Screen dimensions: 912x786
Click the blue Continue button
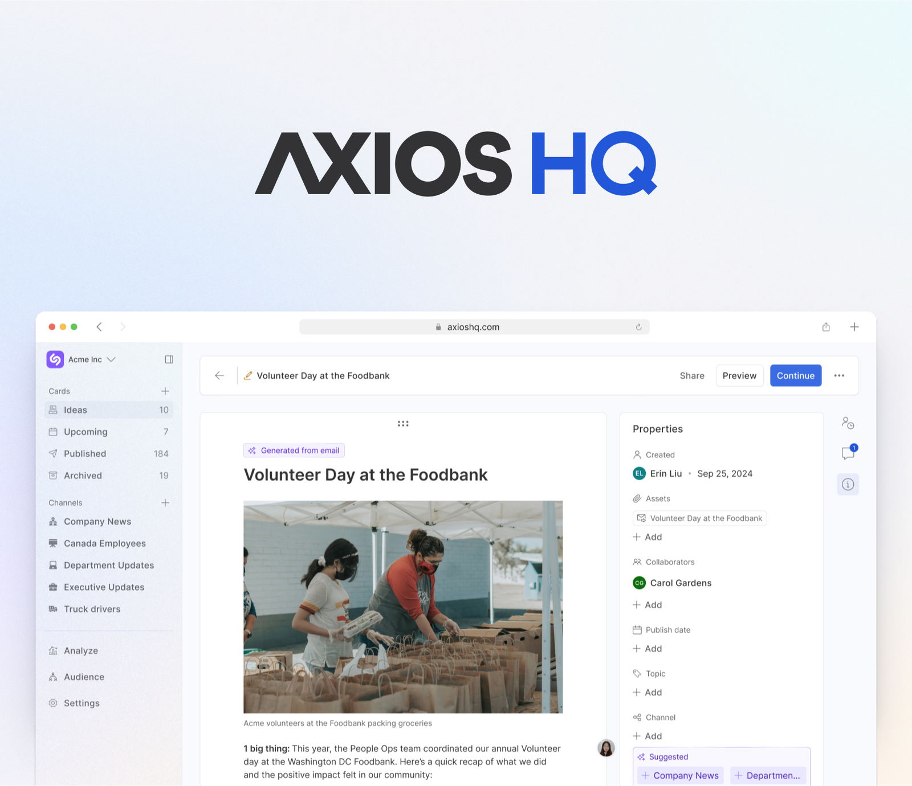coord(796,375)
